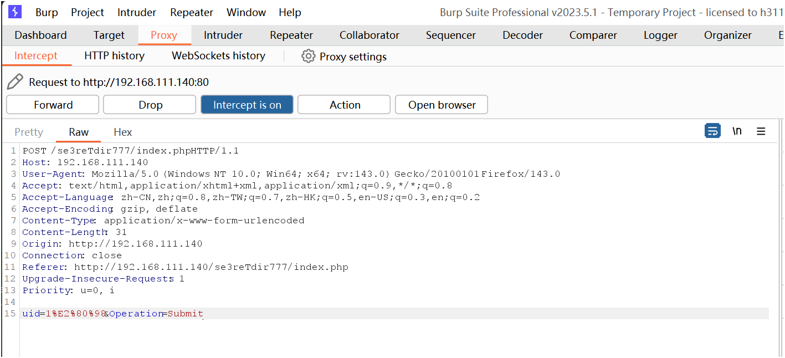Click the Referer header line
785x358 pixels.
tap(186, 267)
